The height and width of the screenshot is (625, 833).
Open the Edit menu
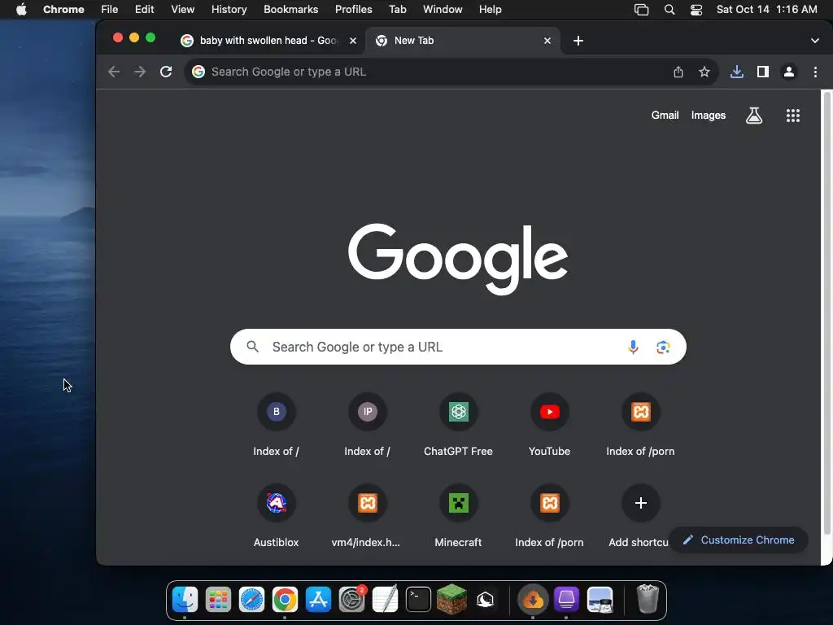click(144, 10)
